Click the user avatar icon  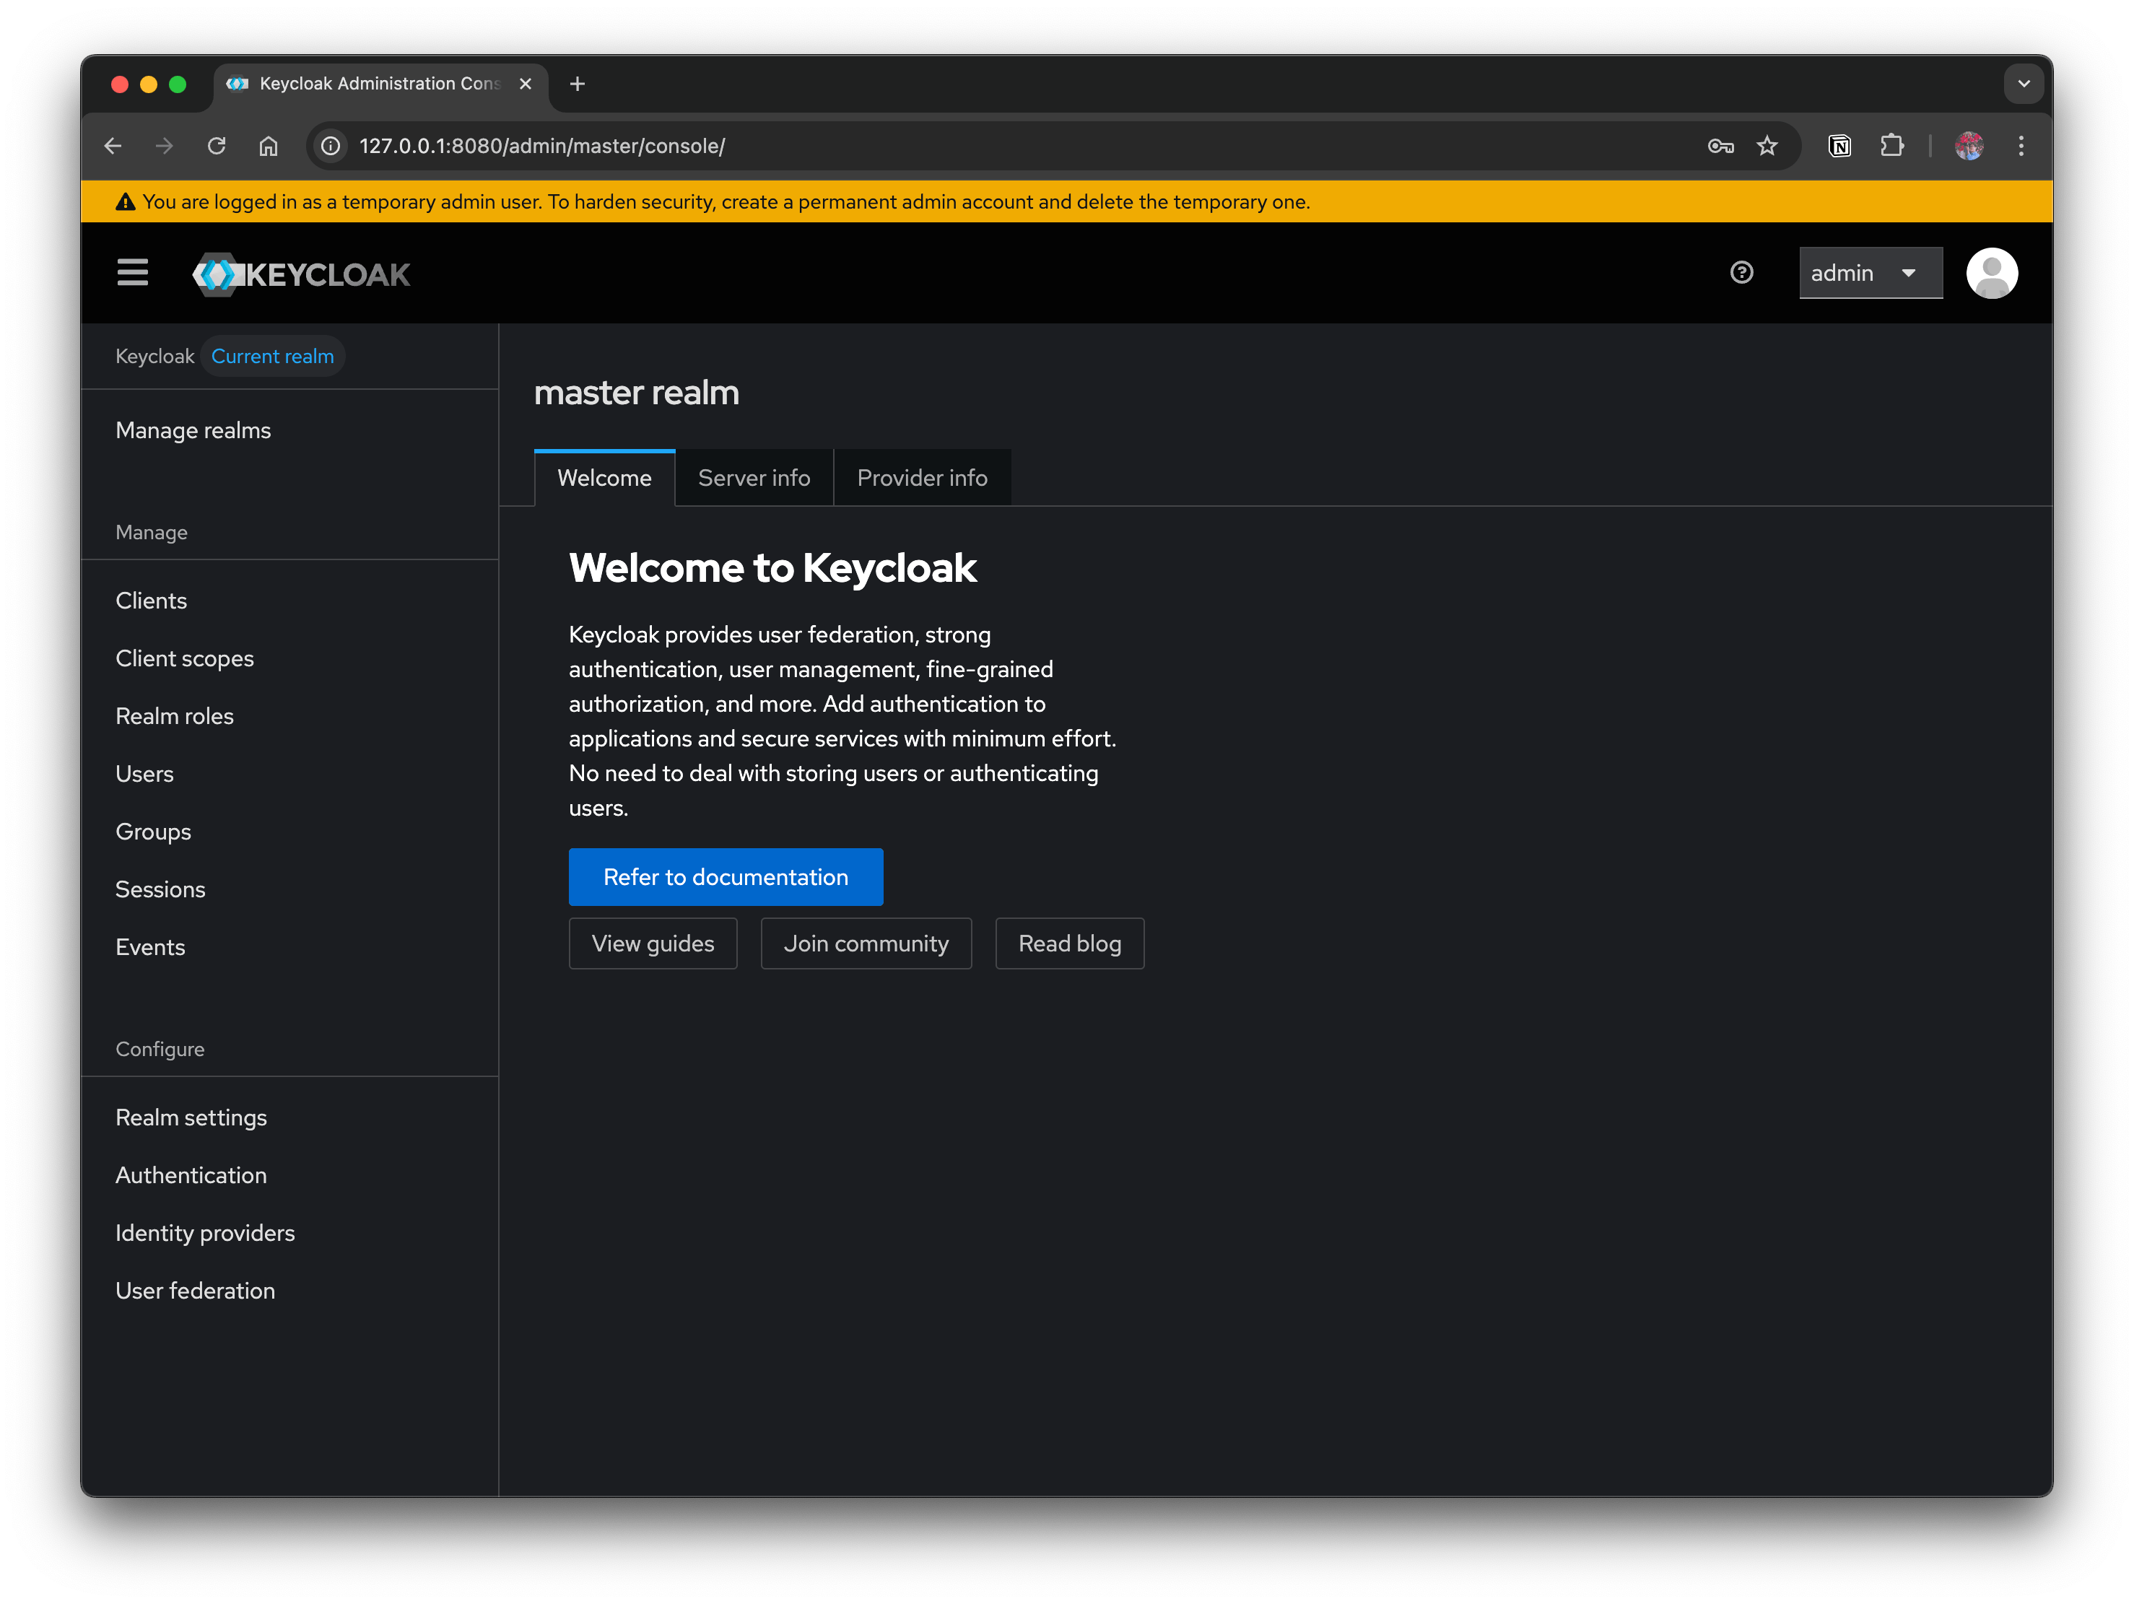pos(1991,274)
